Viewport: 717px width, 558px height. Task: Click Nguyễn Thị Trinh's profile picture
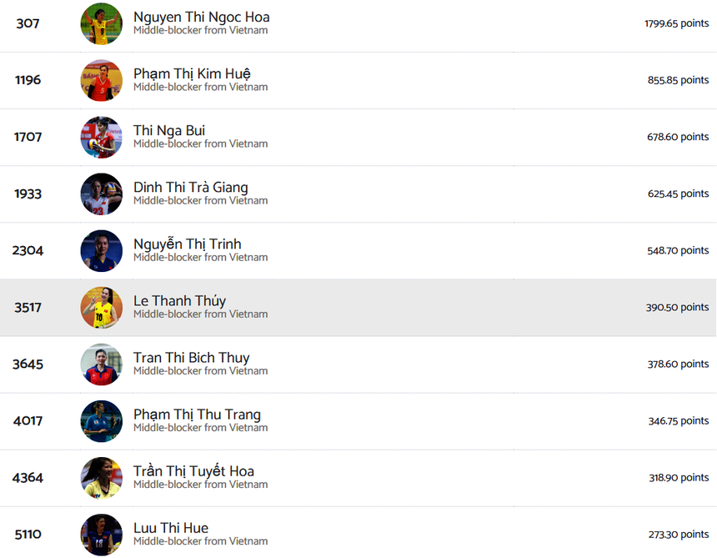[101, 250]
